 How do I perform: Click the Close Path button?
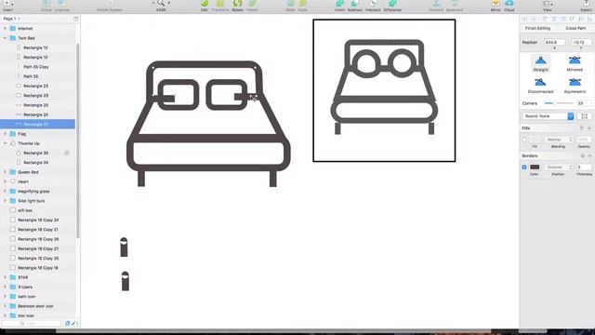[x=575, y=28]
